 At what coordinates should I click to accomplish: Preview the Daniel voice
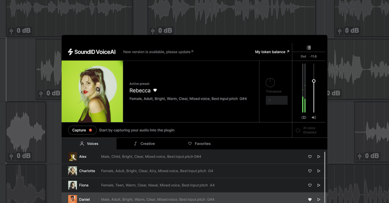pyautogui.click(x=319, y=199)
